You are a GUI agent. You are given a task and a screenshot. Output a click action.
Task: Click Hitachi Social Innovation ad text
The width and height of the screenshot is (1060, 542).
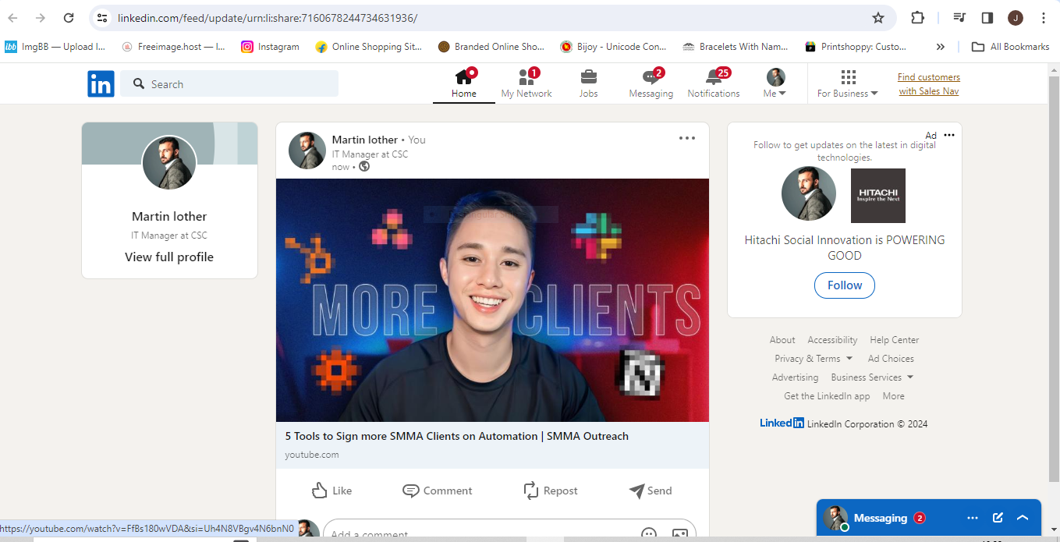pyautogui.click(x=845, y=247)
